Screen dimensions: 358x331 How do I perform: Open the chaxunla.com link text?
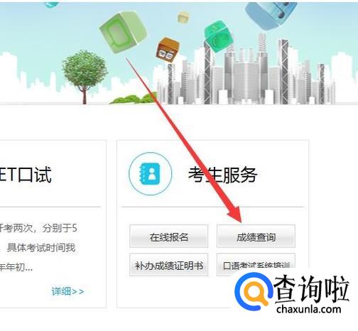coord(309,309)
